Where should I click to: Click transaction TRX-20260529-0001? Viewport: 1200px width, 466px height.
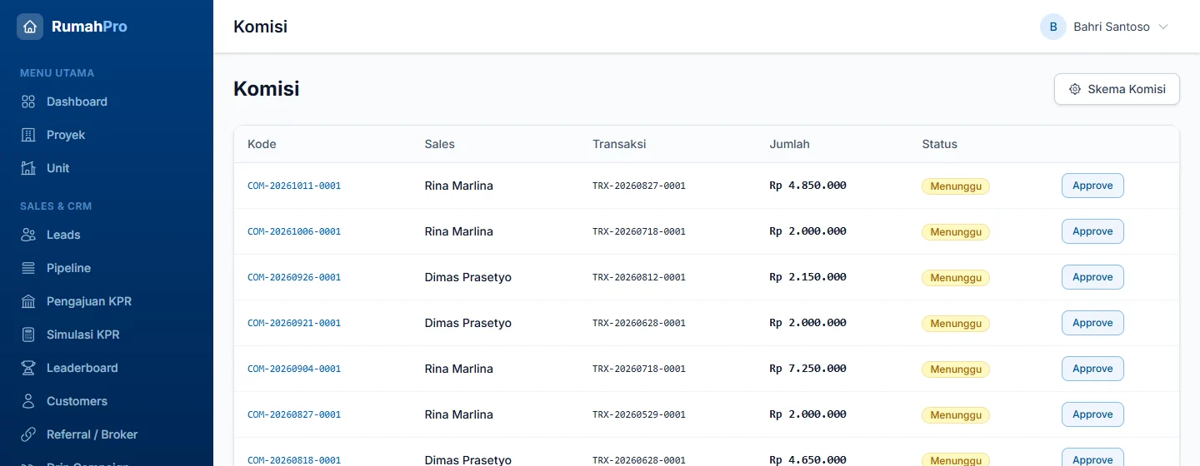pyautogui.click(x=639, y=414)
